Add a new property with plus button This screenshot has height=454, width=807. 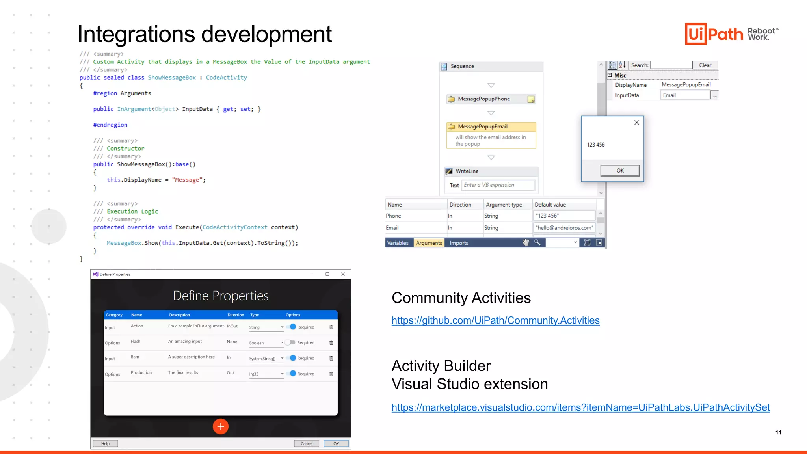221,426
